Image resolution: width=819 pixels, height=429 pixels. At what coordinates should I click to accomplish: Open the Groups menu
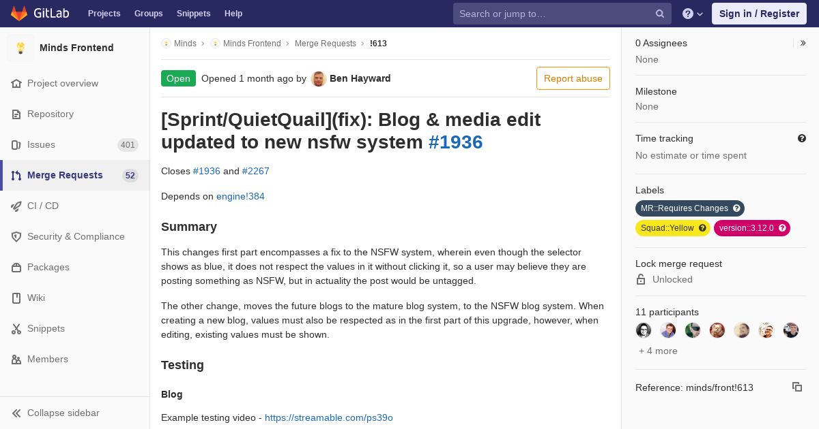coord(149,14)
